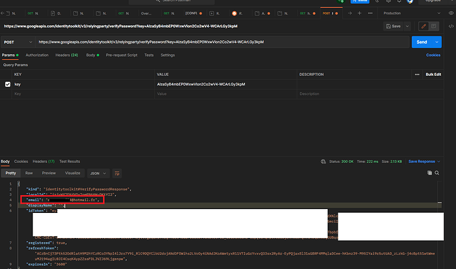The width and height of the screenshot is (456, 269).
Task: Open the code snippet icon
Action: point(451,26)
